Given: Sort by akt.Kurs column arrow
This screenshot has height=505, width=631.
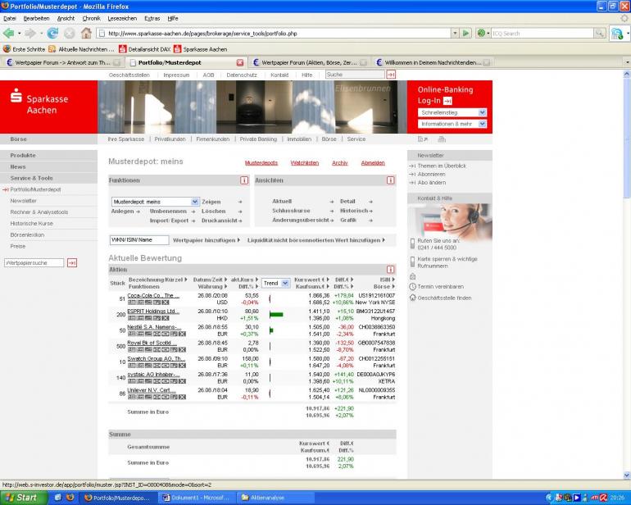Looking at the screenshot, I should pos(256,279).
